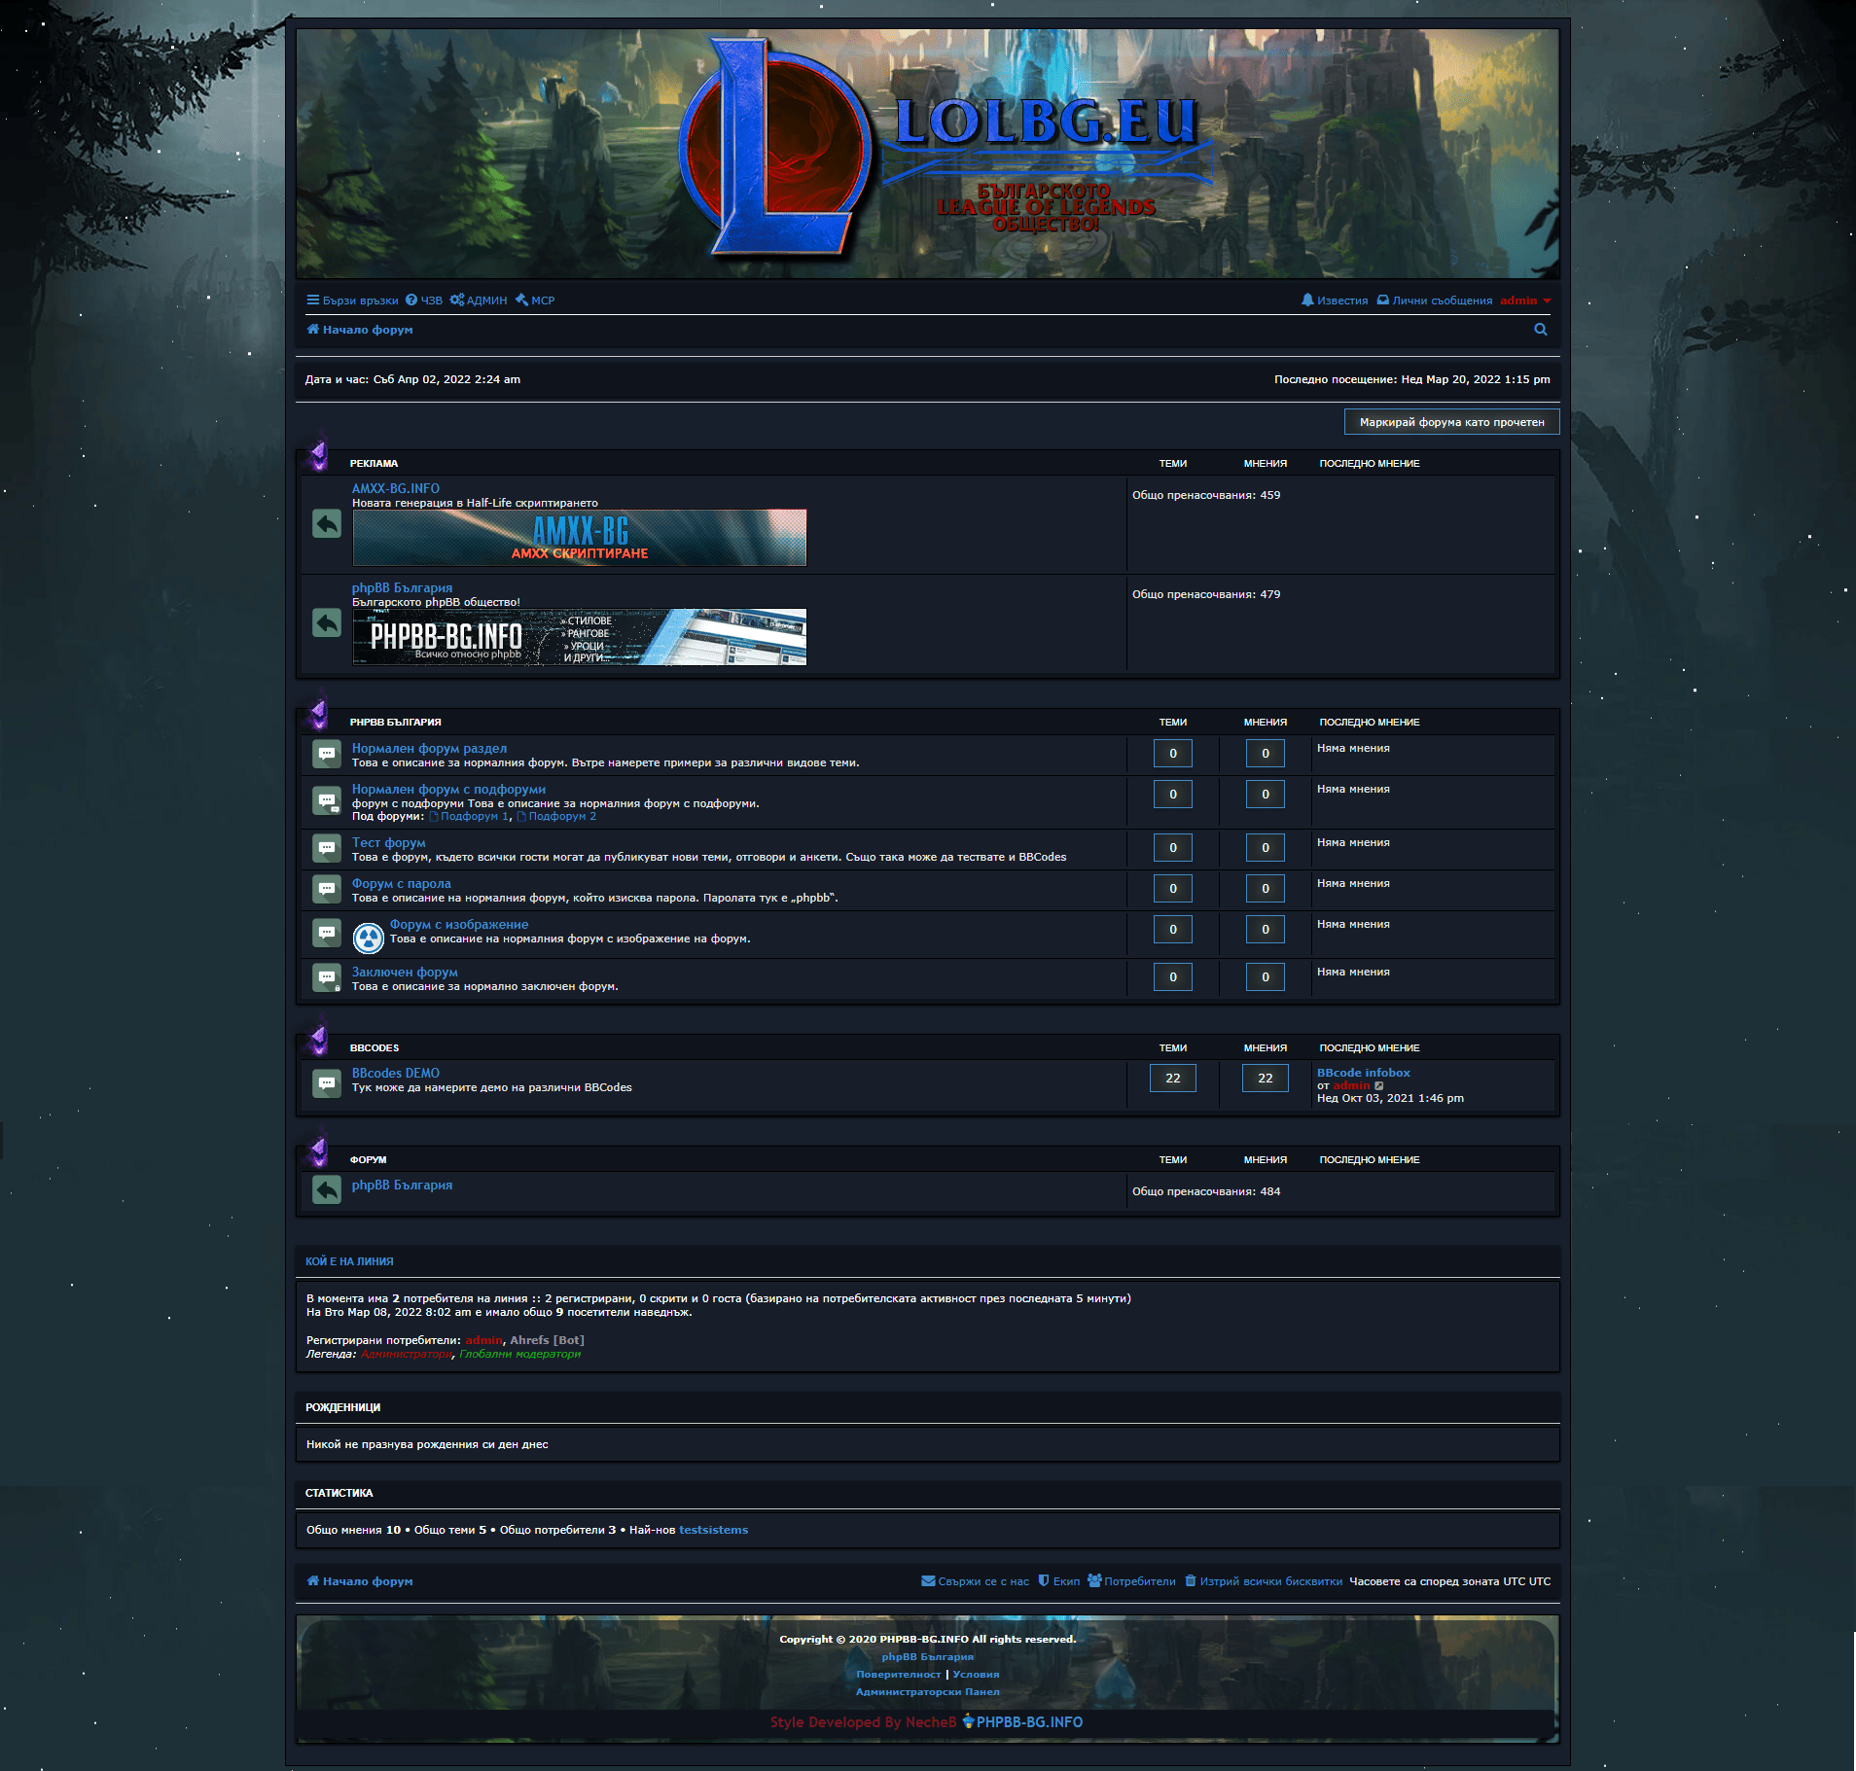Open Потребители members link
The width and height of the screenshot is (1856, 1771).
[1131, 1581]
